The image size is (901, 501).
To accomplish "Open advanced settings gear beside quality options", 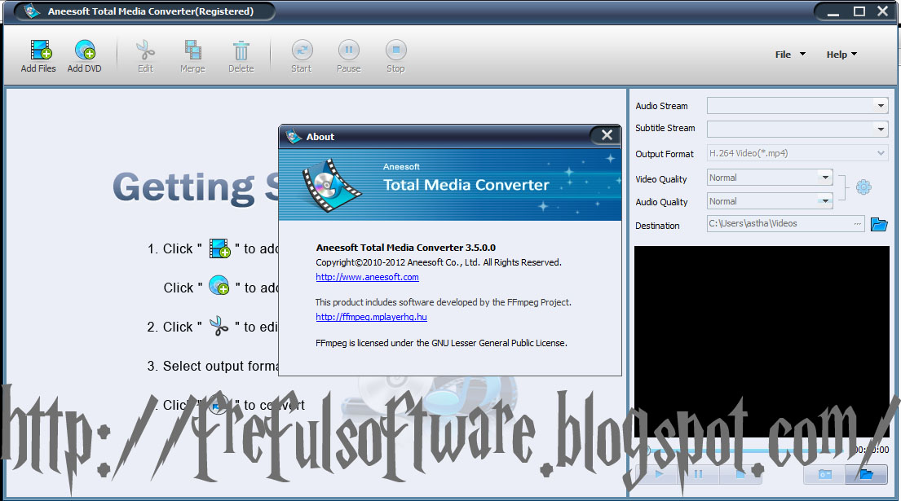I will 863,187.
